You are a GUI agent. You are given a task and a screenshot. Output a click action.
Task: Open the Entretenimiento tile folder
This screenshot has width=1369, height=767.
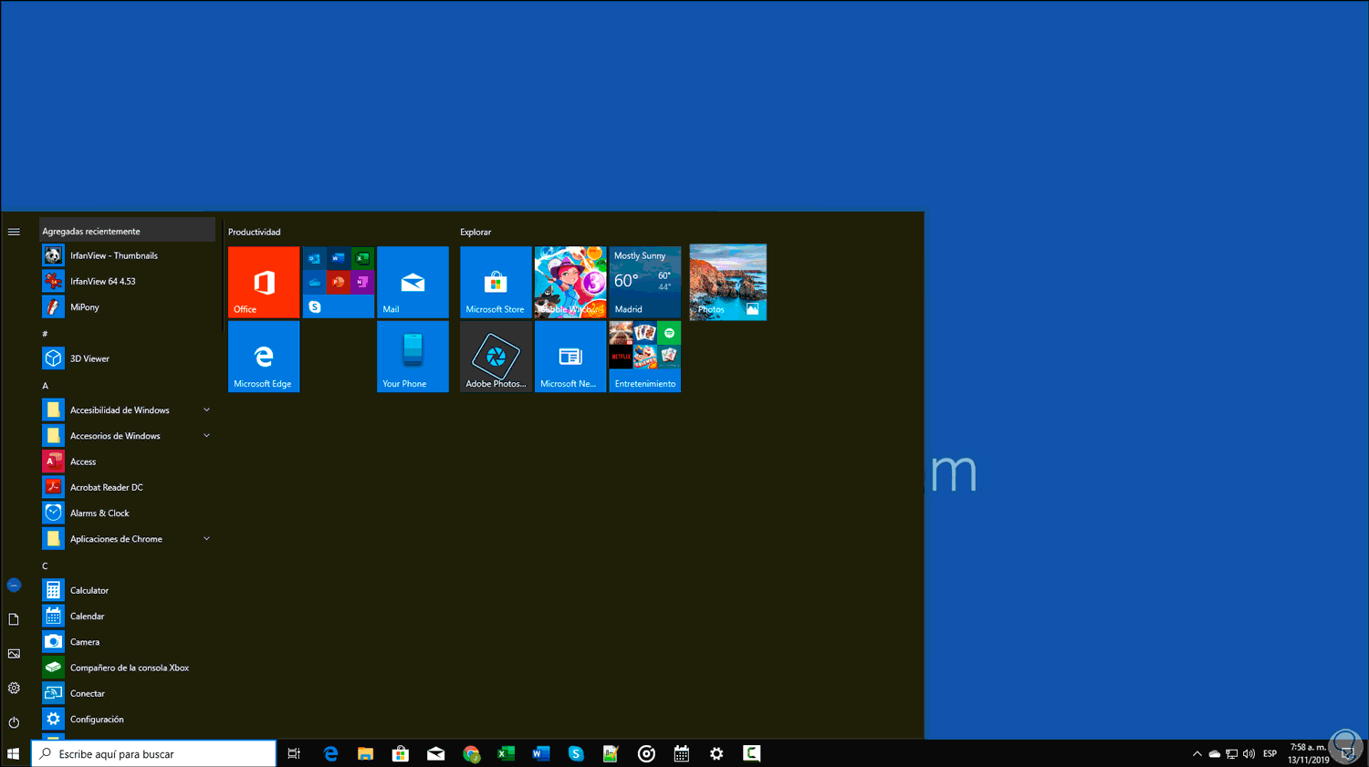point(645,357)
